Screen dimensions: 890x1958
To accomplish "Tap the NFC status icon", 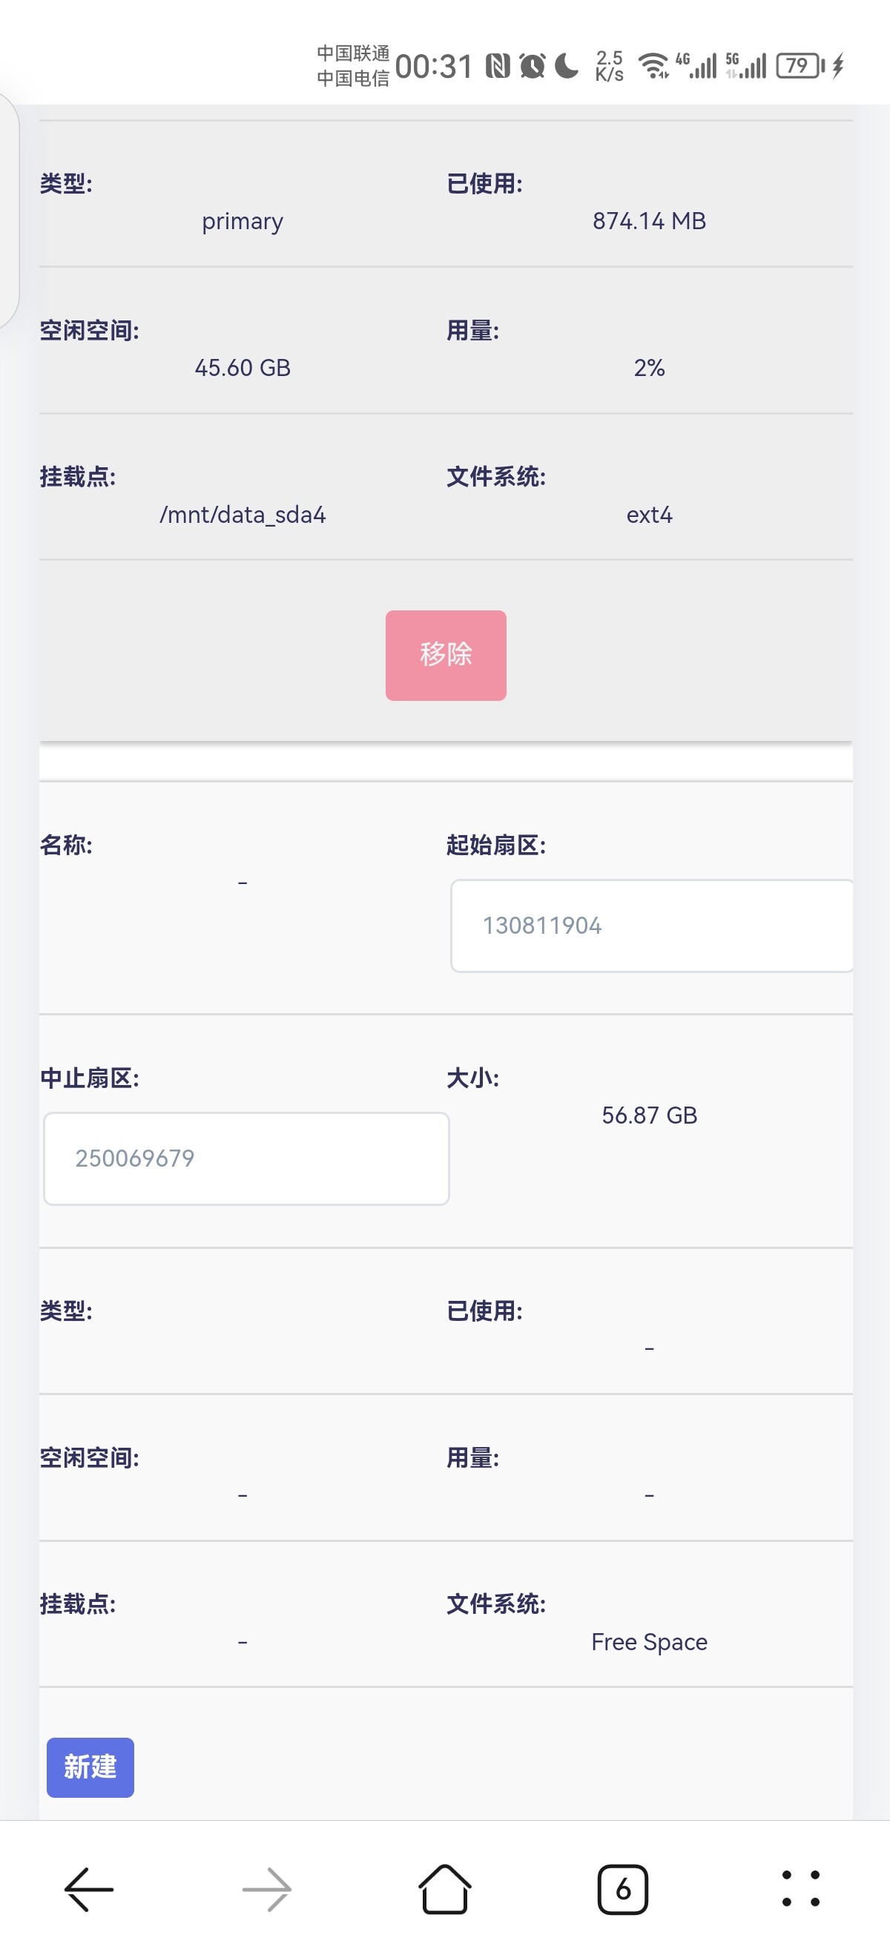I will coord(498,66).
